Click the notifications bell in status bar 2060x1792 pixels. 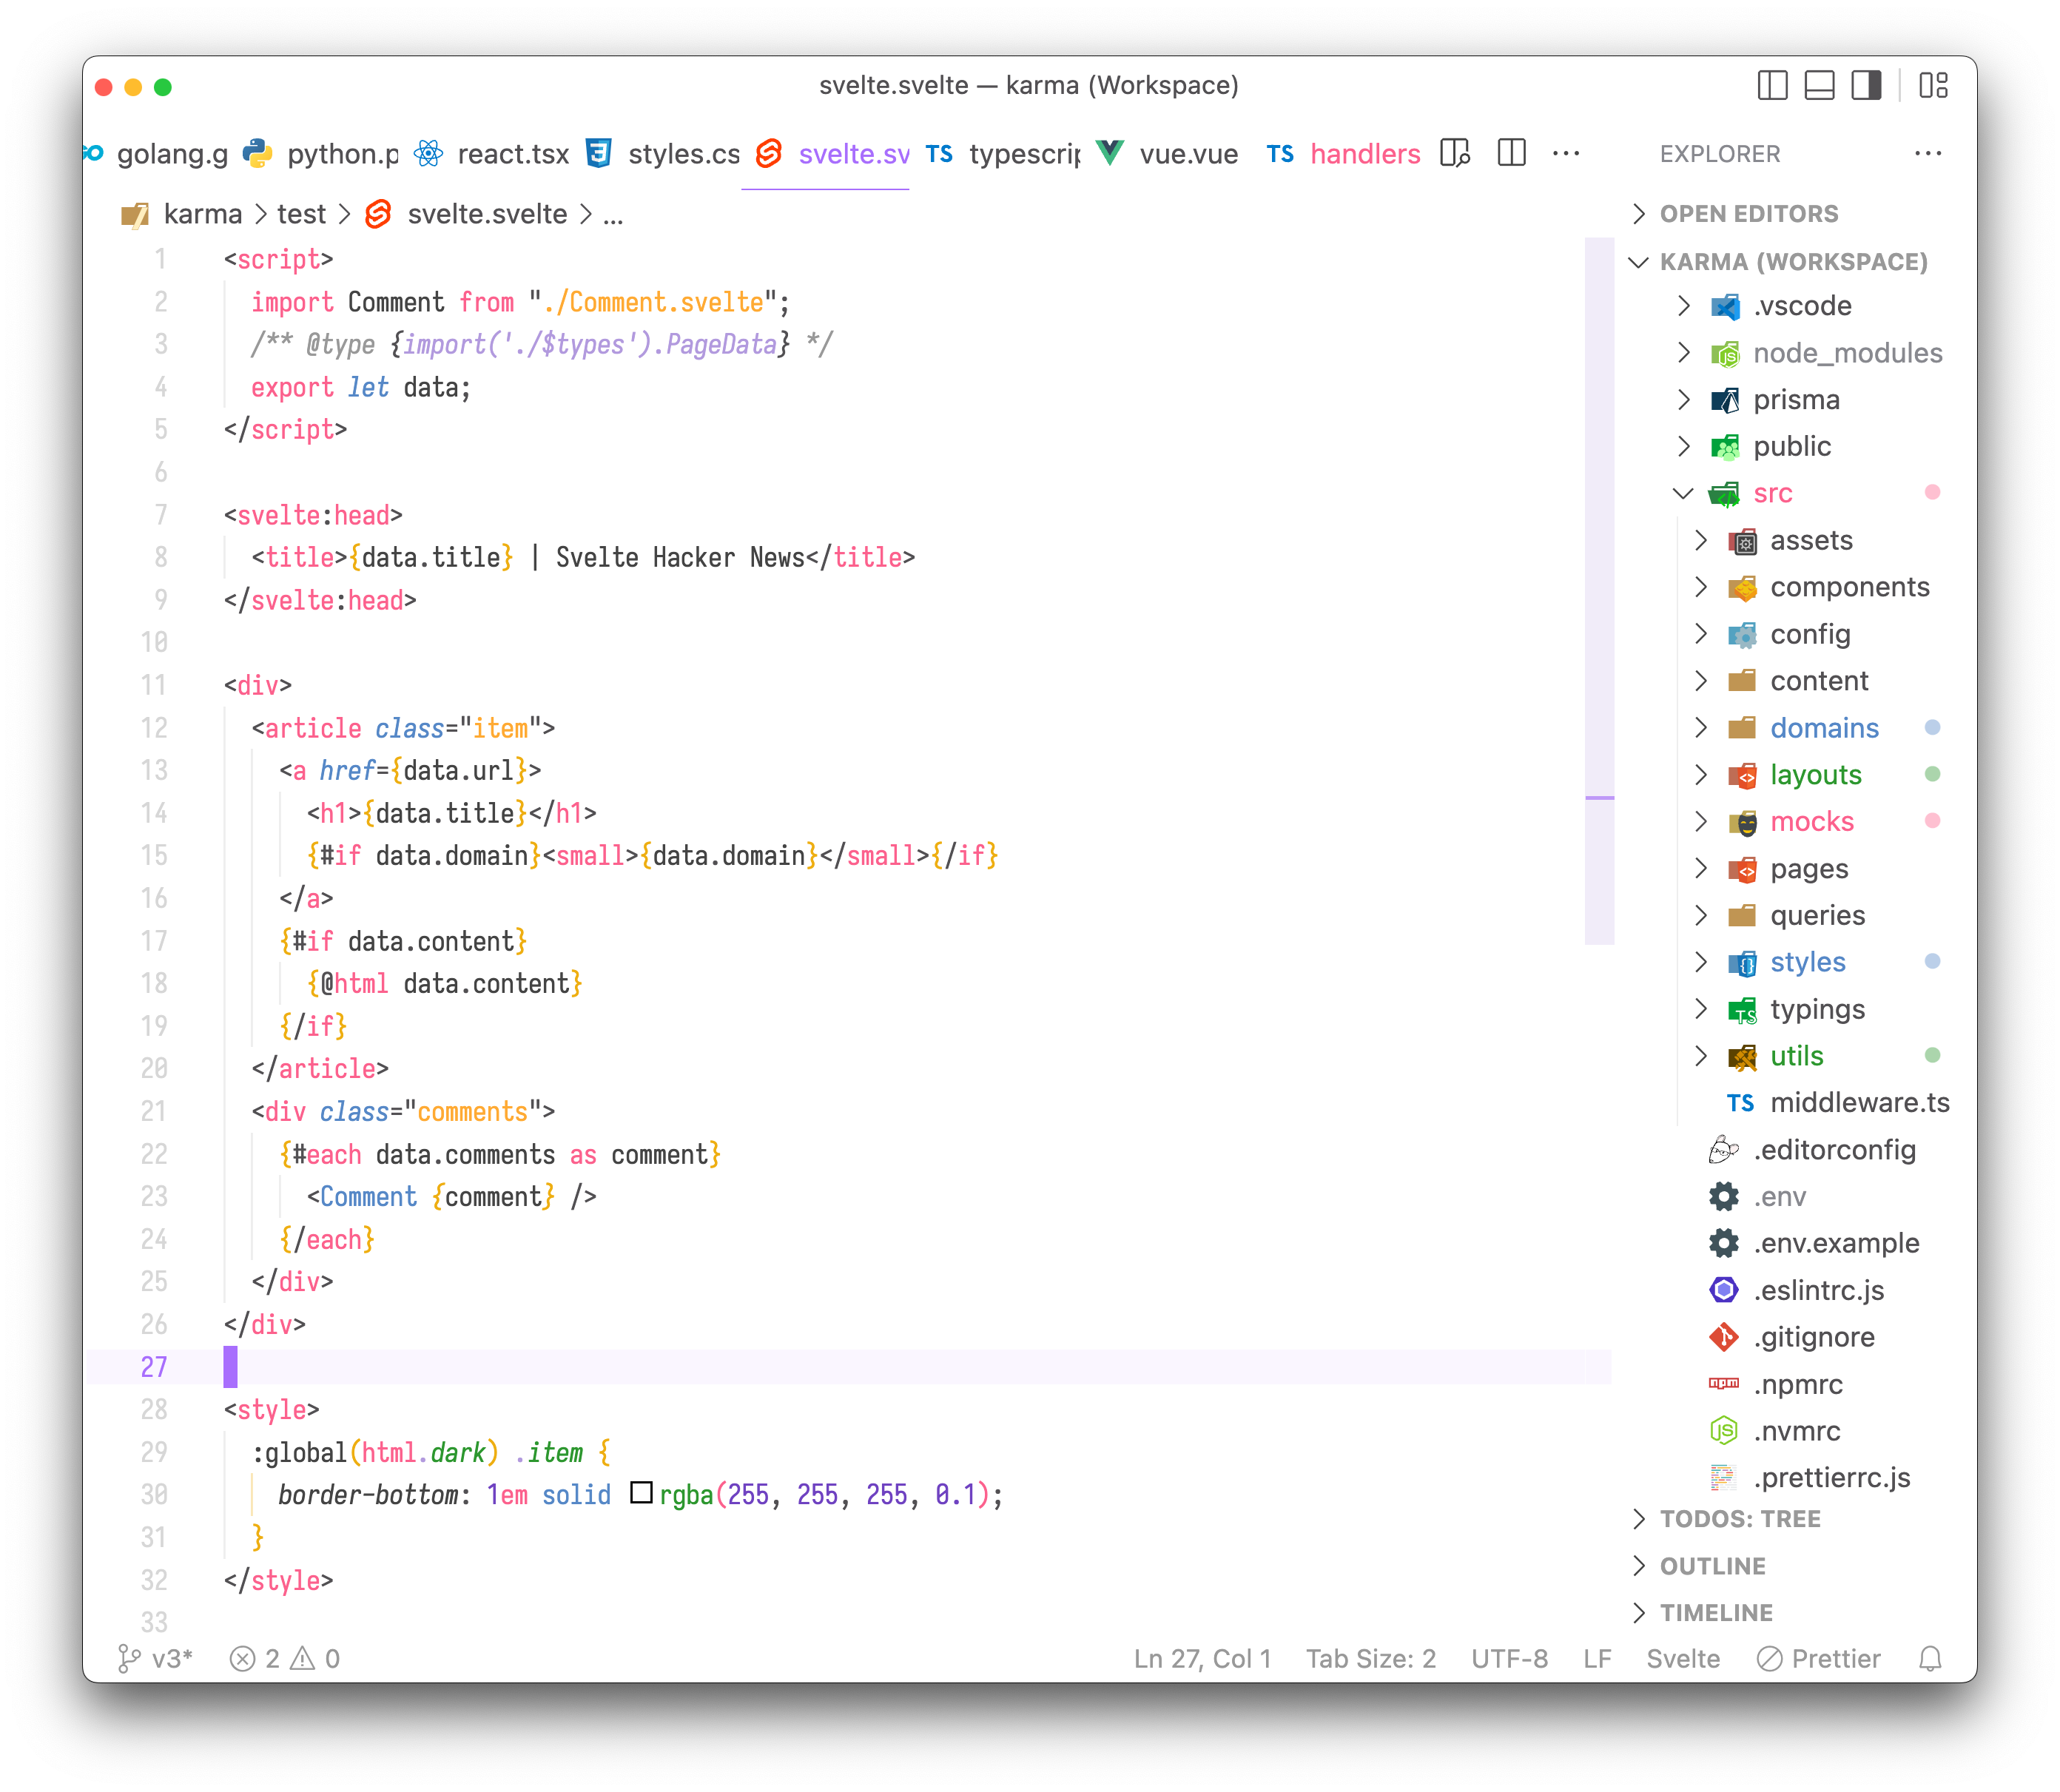pyautogui.click(x=1930, y=1659)
